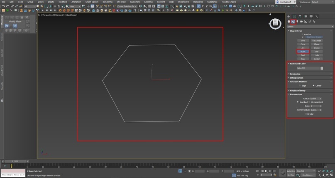
Task: Toggle the Set Key mode button
Action: coord(291,175)
